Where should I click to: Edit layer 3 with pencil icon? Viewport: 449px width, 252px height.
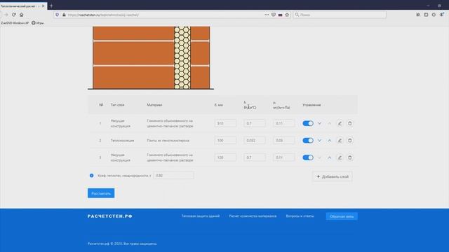340,157
